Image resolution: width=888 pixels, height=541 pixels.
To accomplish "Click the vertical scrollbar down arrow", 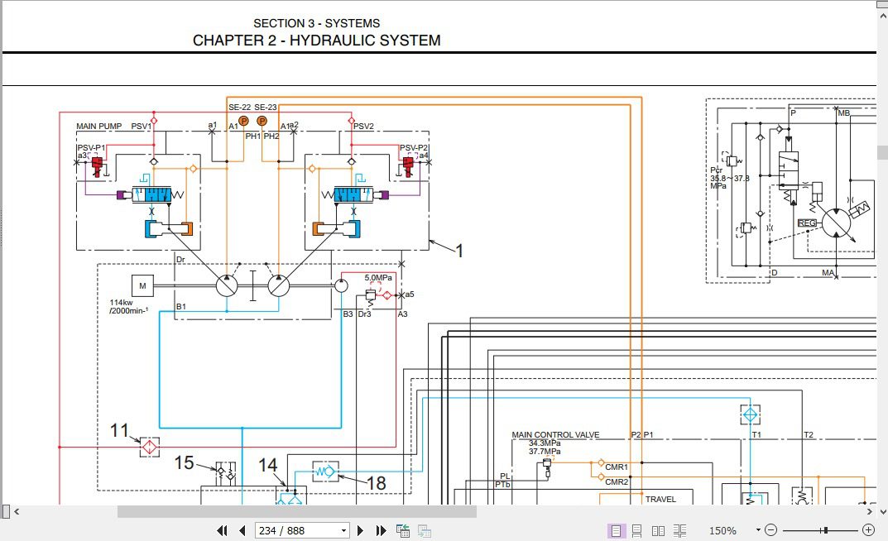I will coord(882,511).
